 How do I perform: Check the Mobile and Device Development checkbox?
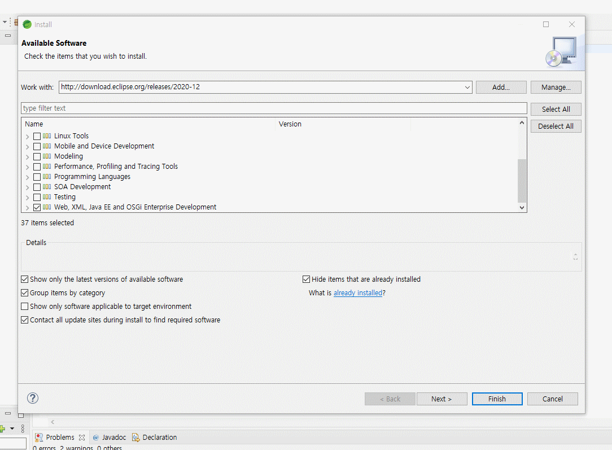(37, 146)
